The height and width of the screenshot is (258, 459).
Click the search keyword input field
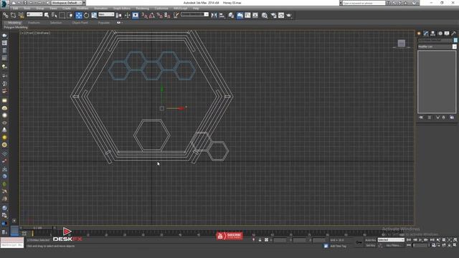364,3
